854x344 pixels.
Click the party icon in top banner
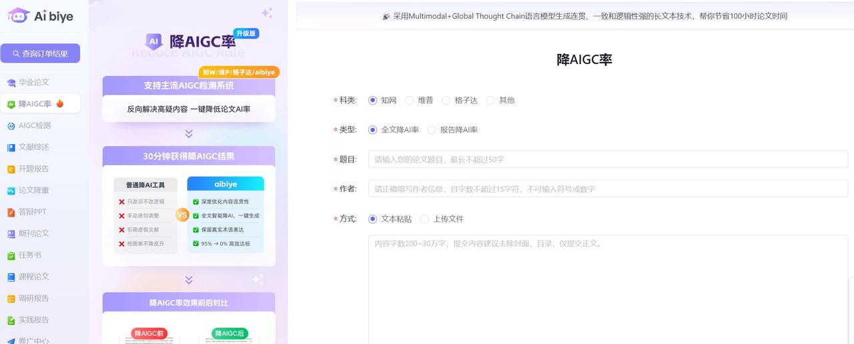click(386, 16)
